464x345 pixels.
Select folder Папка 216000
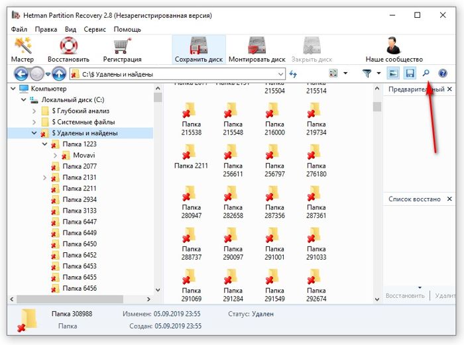[274, 119]
